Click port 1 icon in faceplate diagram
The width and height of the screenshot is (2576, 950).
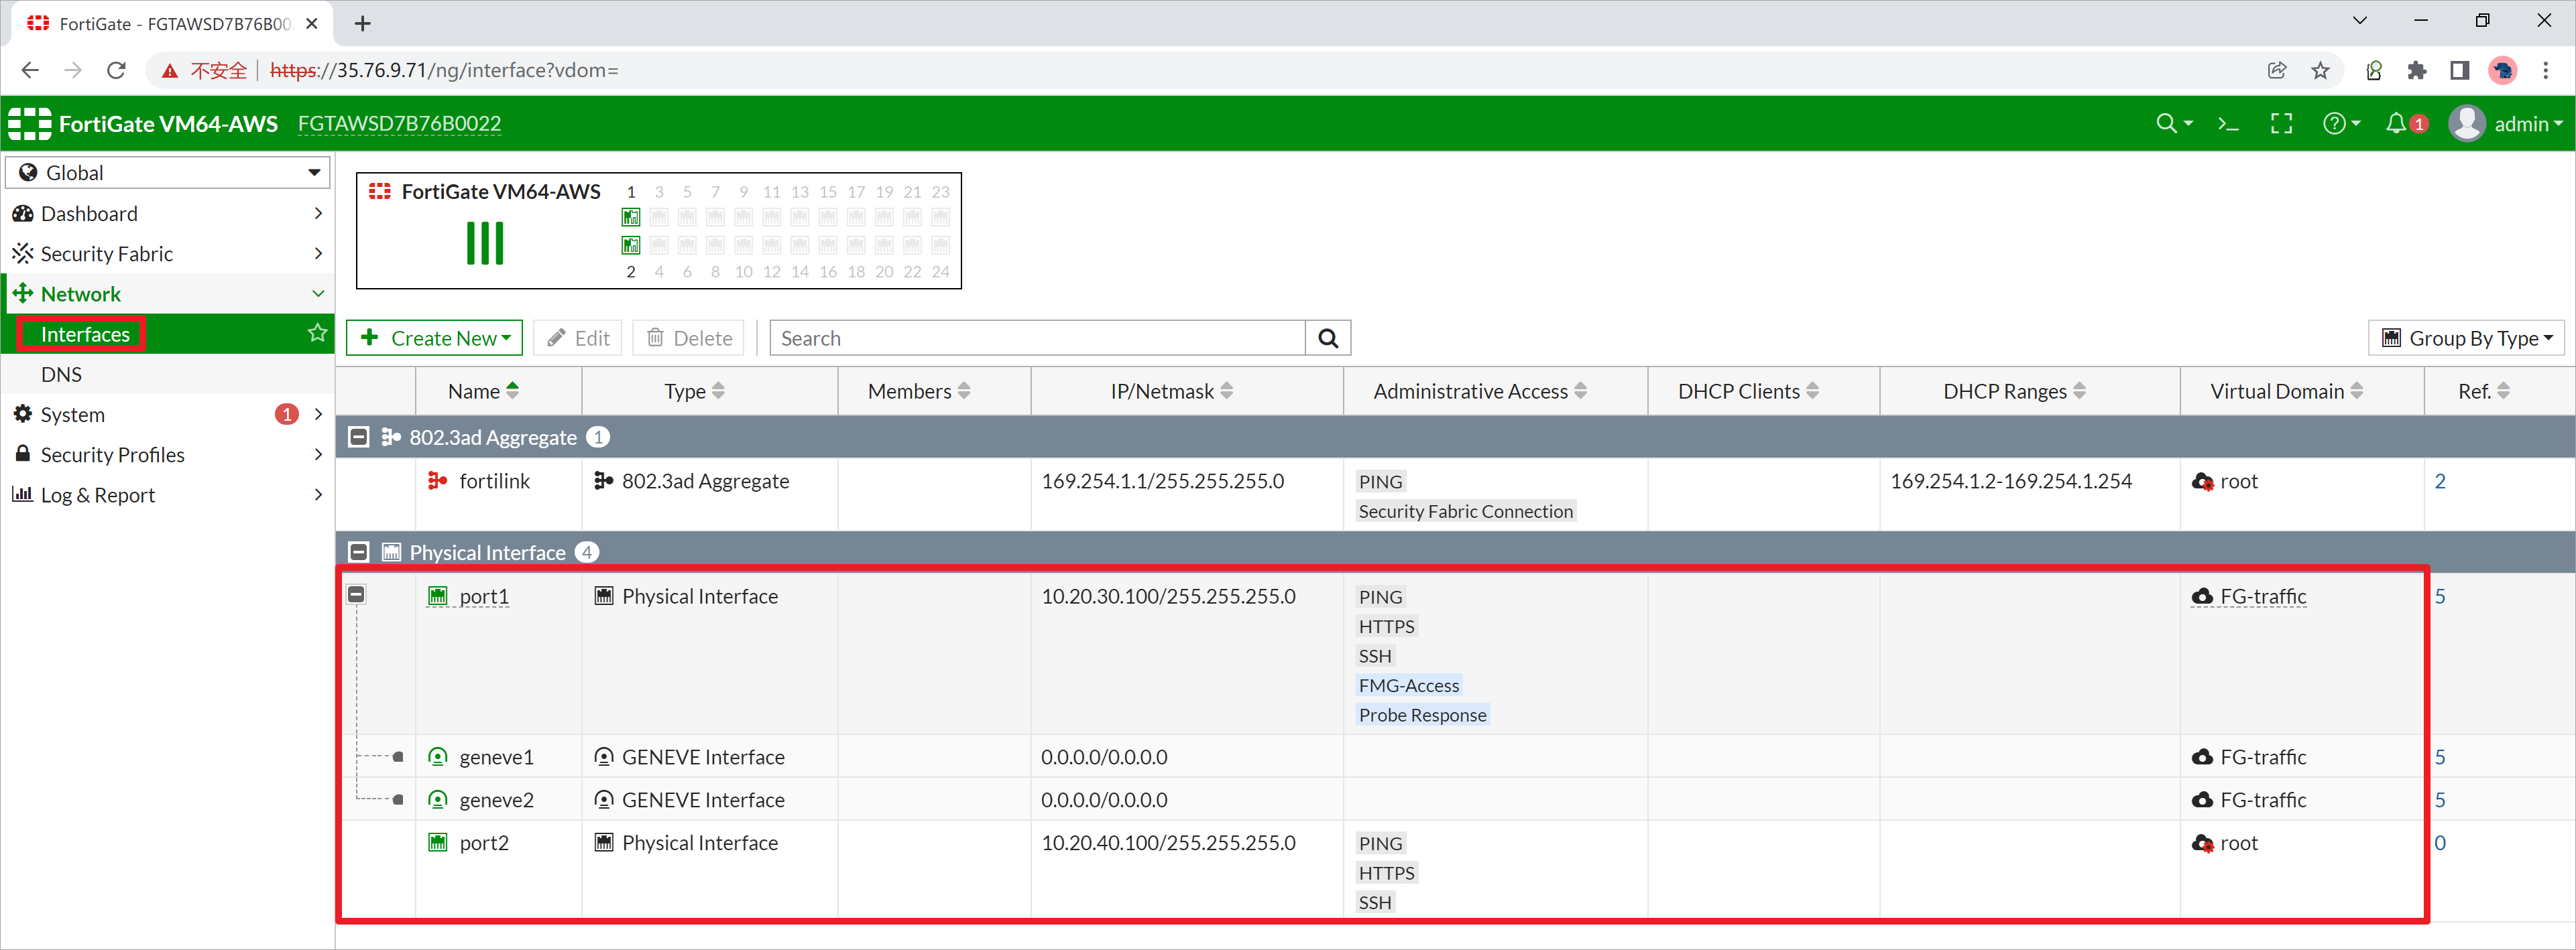[x=631, y=217]
